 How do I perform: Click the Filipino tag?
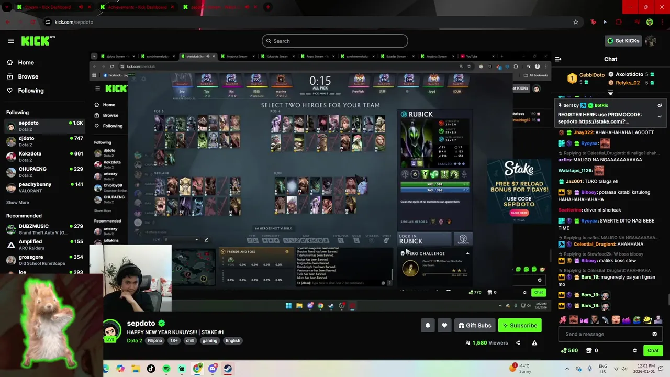(155, 341)
